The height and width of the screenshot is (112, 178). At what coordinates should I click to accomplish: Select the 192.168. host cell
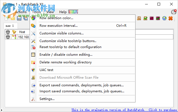tap(24, 37)
